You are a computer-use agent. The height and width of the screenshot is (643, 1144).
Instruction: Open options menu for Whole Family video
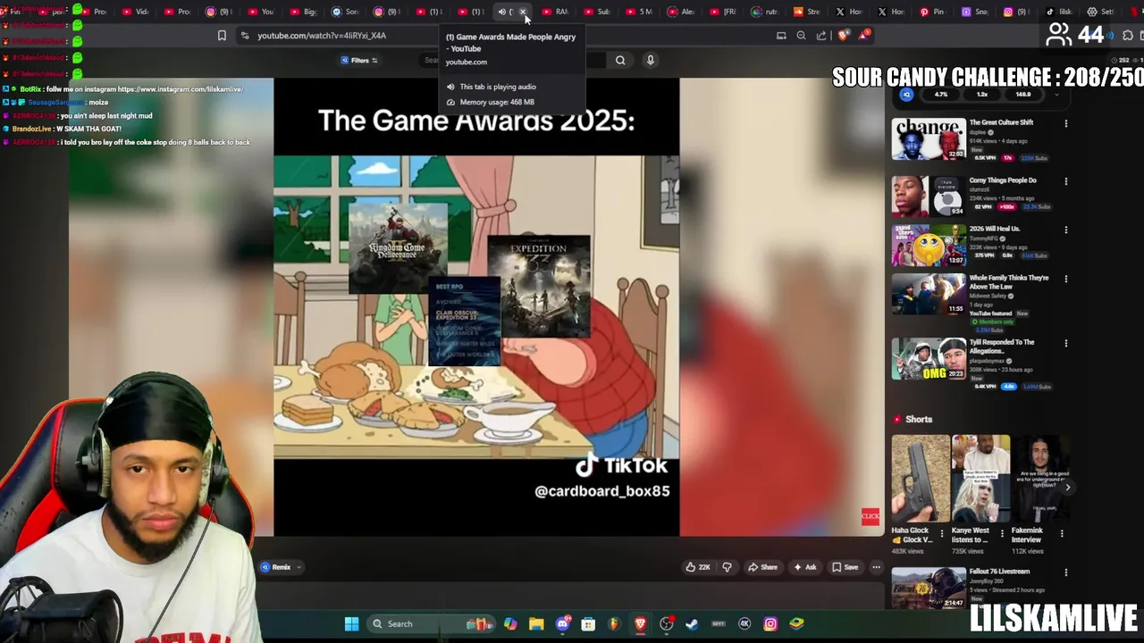click(1065, 280)
